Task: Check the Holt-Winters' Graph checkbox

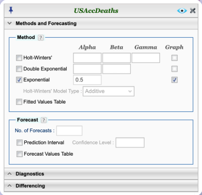Action: point(175,58)
